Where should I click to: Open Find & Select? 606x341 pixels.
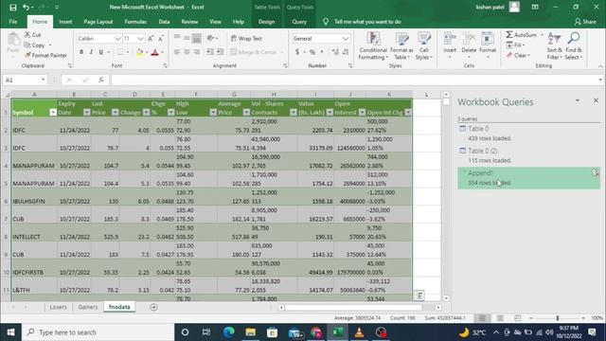(574, 45)
